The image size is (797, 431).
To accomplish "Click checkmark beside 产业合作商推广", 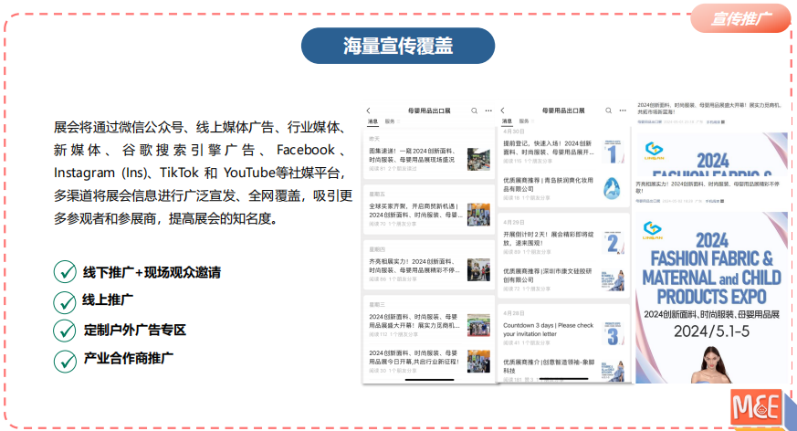I will (65, 359).
